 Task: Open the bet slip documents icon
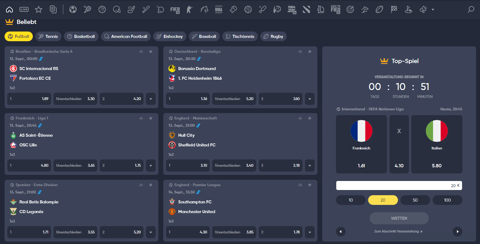[53, 10]
